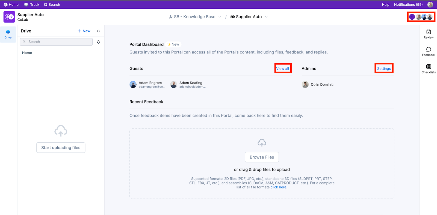Click the cloud upload icon in Drive panel

(x=61, y=131)
